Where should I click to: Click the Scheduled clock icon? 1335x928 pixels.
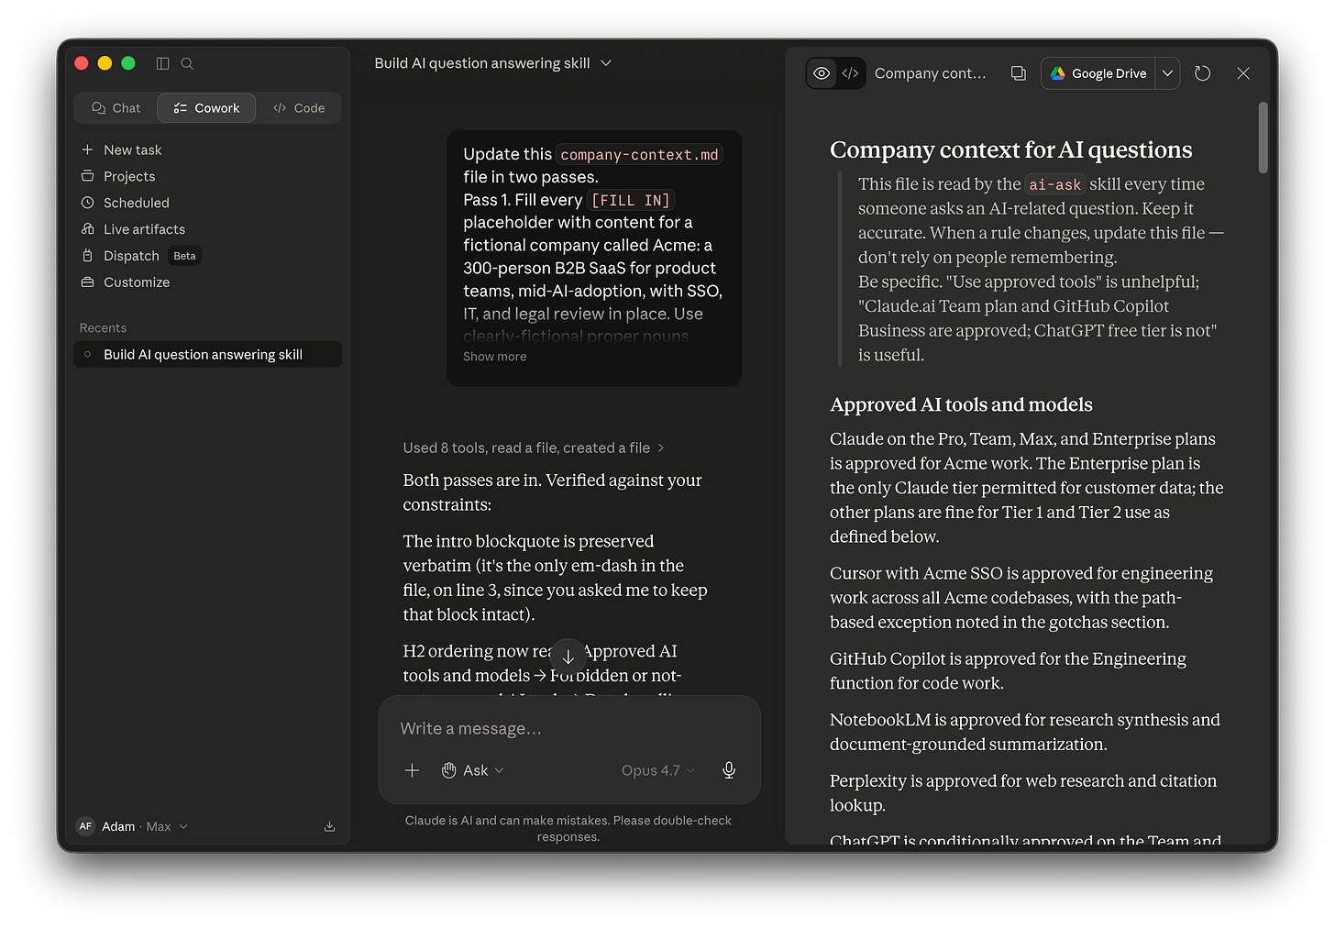(x=88, y=203)
